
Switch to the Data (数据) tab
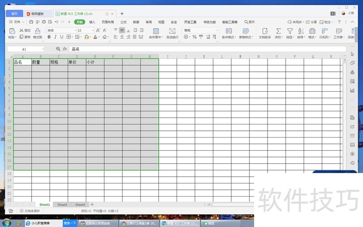coord(136,22)
